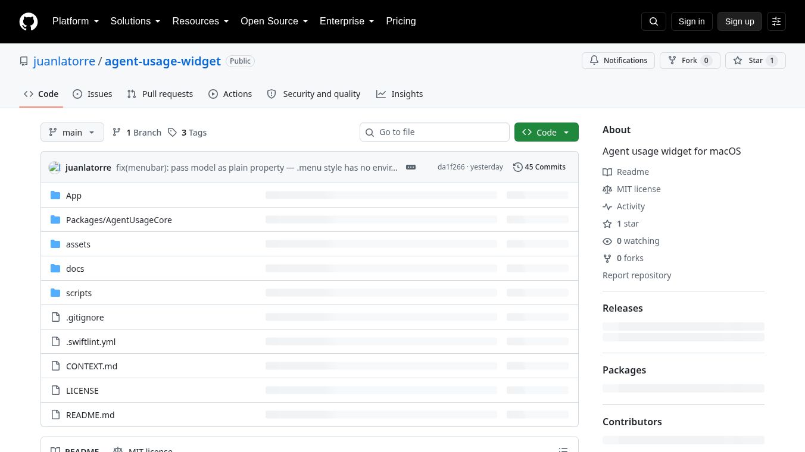View 0 forks link
The width and height of the screenshot is (805, 452).
(623, 258)
